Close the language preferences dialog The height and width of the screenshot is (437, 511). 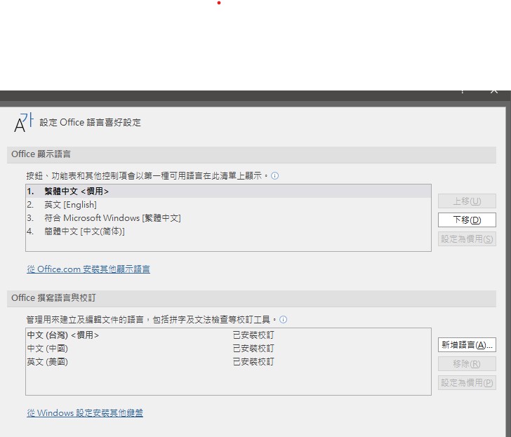(x=494, y=90)
